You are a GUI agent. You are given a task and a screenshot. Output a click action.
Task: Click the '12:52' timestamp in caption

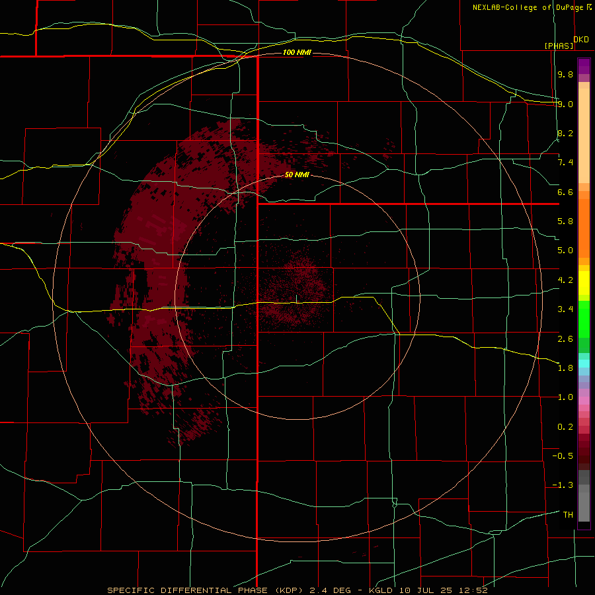[x=473, y=590]
